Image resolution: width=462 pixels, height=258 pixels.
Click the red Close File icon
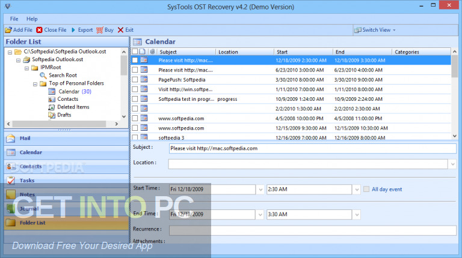pyautogui.click(x=40, y=30)
